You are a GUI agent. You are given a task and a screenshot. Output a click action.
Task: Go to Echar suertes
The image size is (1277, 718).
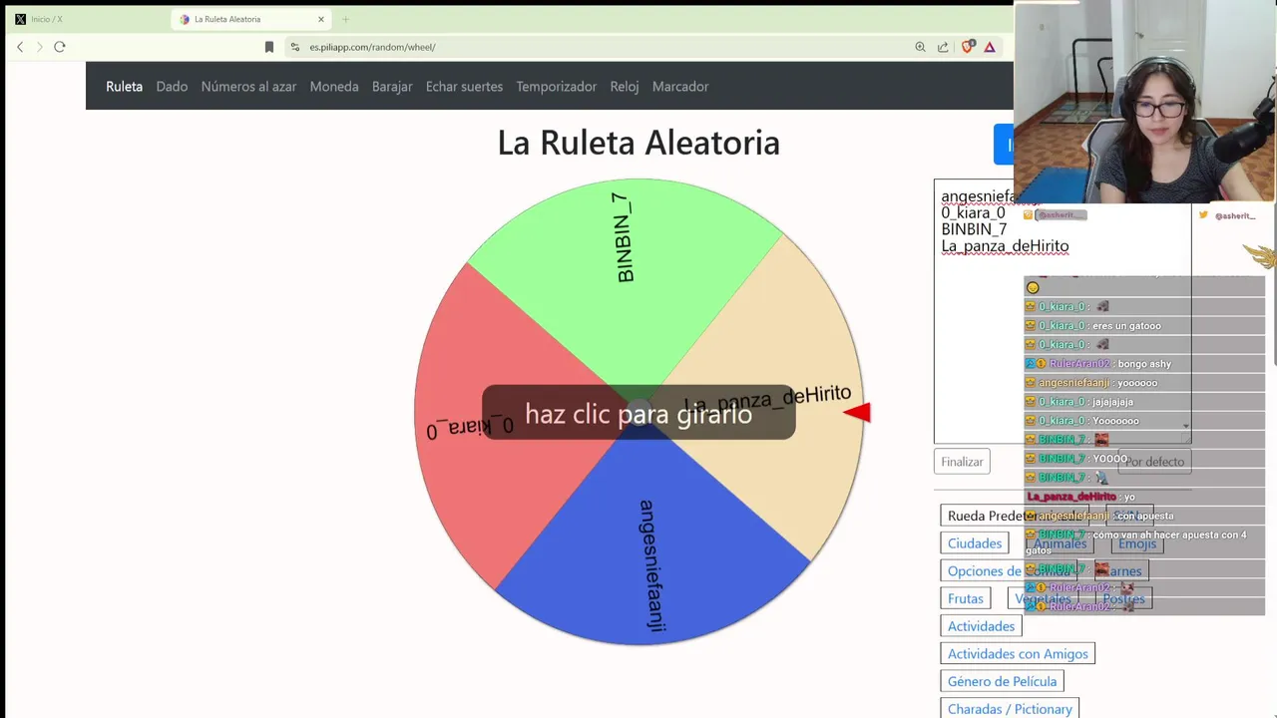464,87
